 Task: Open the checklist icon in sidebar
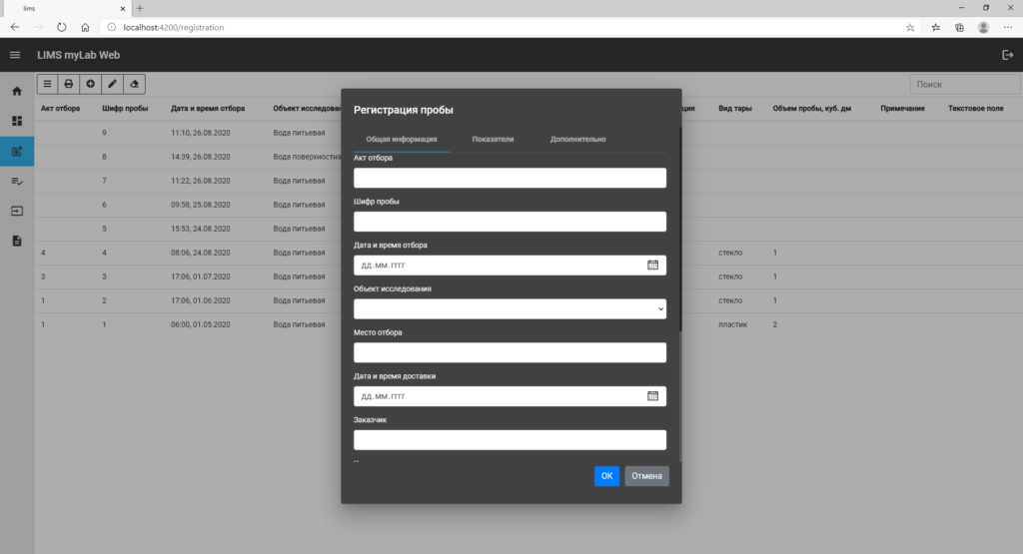point(17,182)
